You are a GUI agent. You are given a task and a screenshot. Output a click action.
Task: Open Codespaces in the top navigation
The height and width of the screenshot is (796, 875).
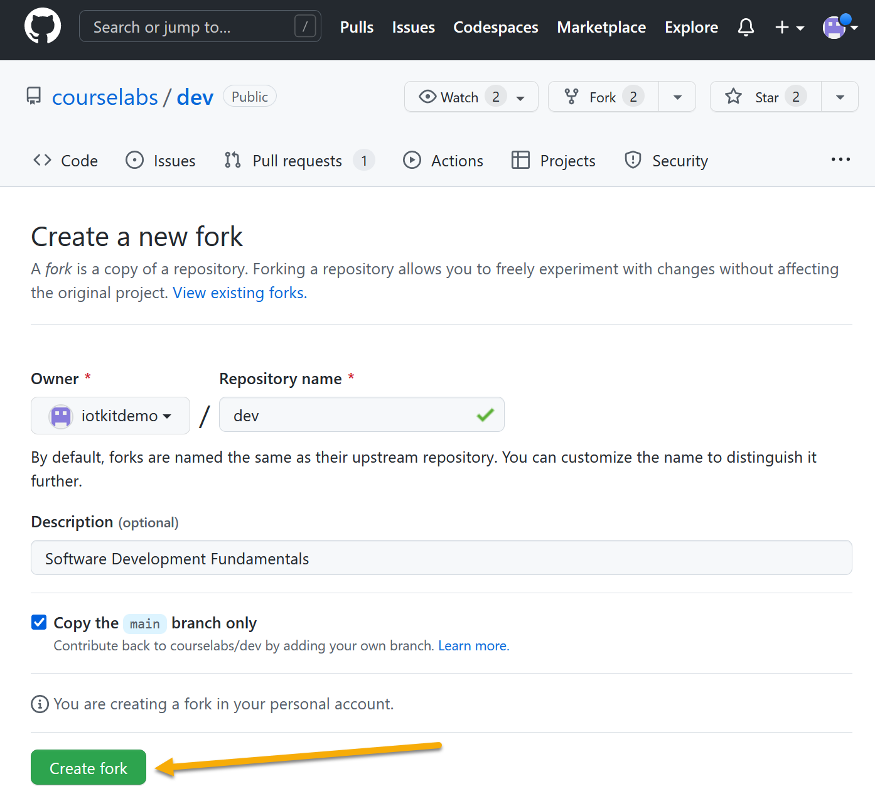(x=496, y=27)
